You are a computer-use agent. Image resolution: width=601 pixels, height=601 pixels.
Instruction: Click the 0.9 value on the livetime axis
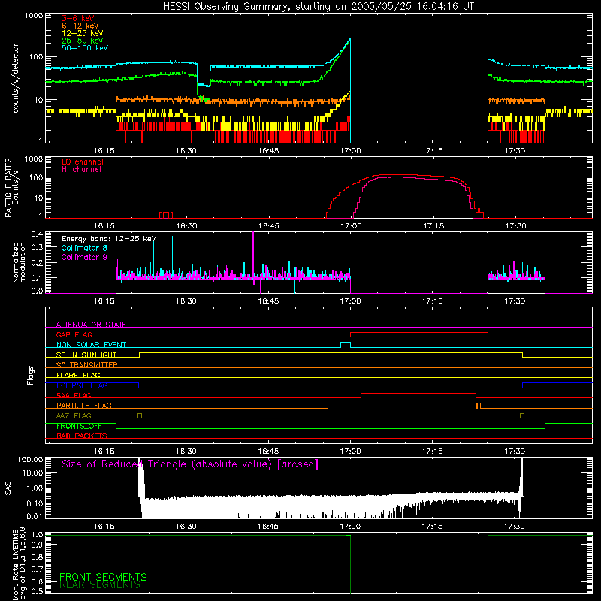[37, 544]
